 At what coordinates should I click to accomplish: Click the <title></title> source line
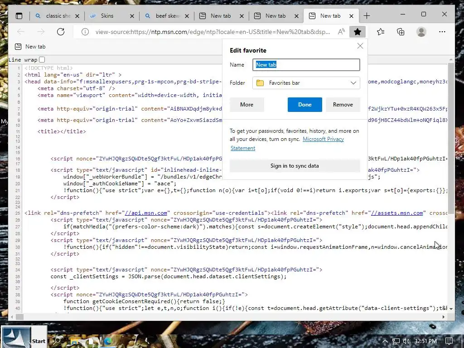(x=62, y=131)
